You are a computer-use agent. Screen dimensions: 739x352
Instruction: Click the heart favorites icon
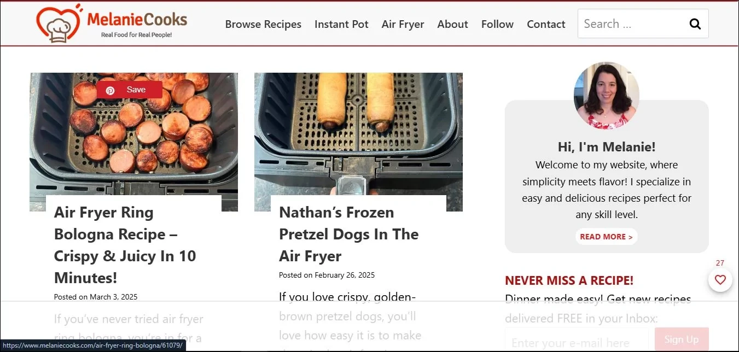pos(720,280)
